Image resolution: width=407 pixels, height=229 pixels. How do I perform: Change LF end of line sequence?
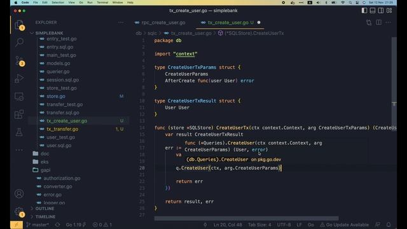click(x=299, y=225)
